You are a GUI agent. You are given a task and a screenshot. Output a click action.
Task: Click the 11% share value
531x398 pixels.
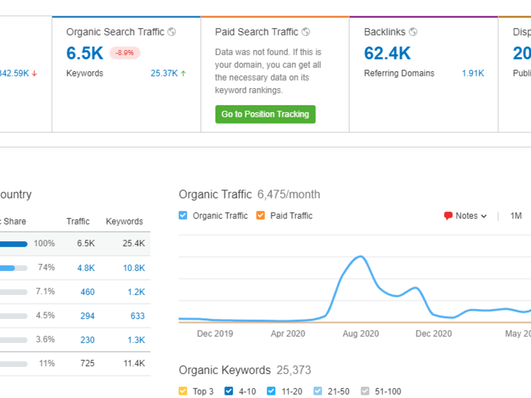point(47,364)
